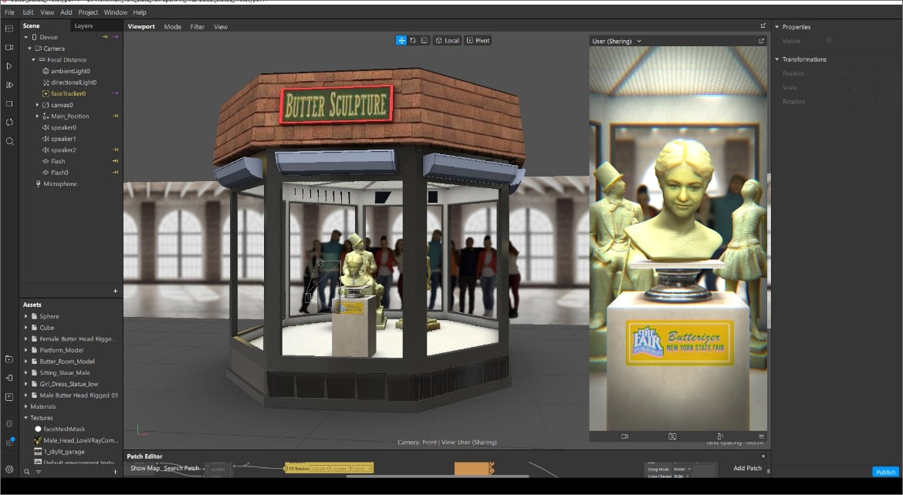Open the bug report icon in sidebar
This screenshot has width=903, height=495.
pyautogui.click(x=9, y=423)
